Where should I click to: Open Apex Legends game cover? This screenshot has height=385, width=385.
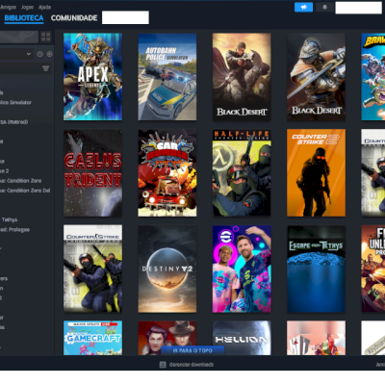tap(92, 77)
